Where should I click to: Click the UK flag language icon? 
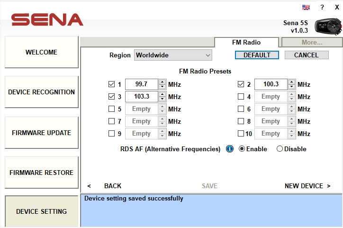(306, 7)
